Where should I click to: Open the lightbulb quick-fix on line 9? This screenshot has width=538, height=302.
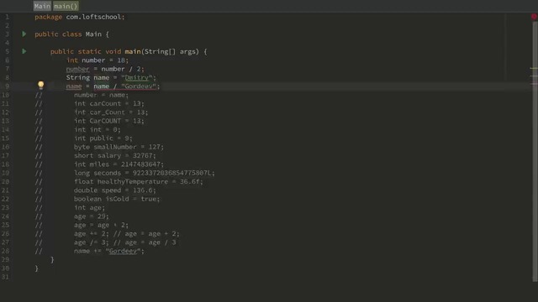tap(41, 85)
